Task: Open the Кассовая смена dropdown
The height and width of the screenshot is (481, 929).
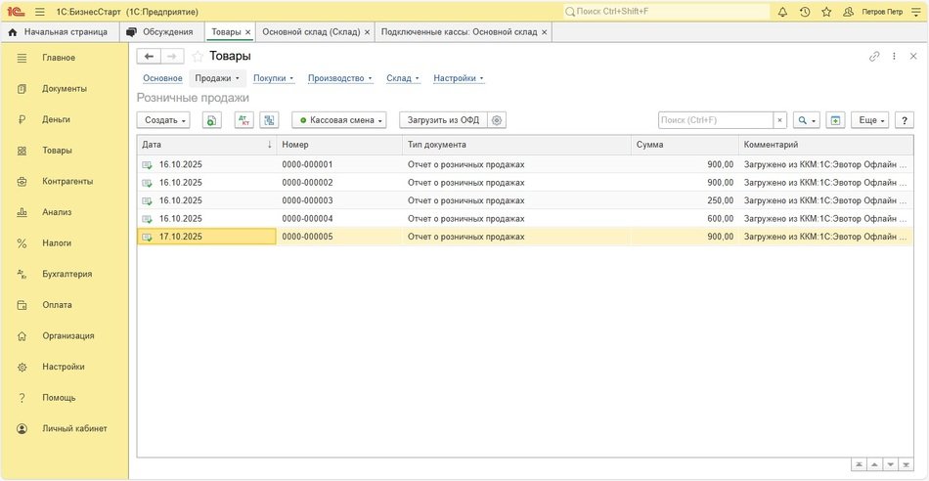Action: (x=339, y=120)
